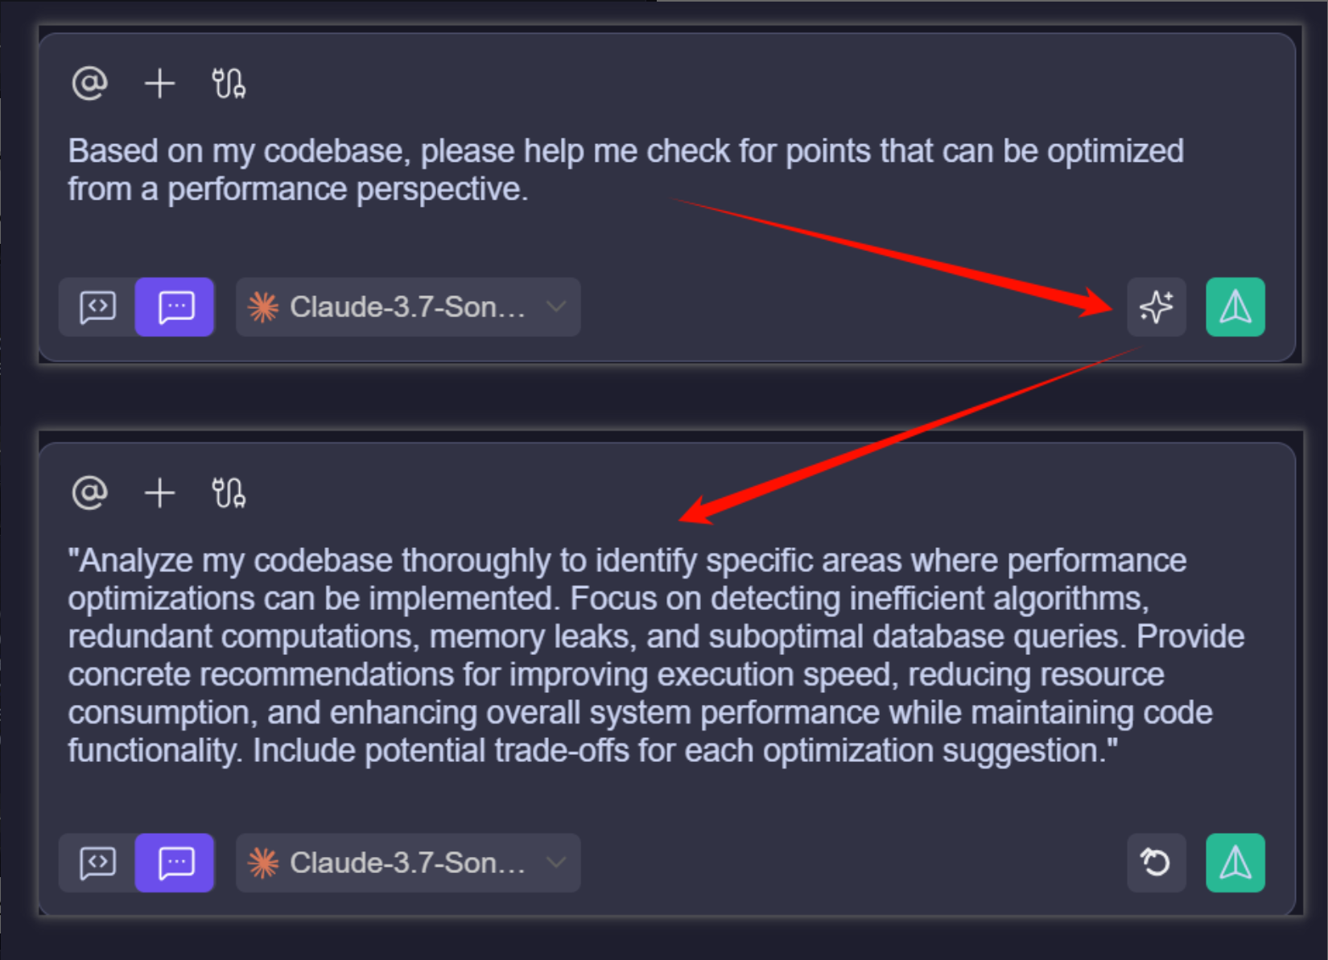
Task: Select purple chat mode in top panel
Action: (x=175, y=307)
